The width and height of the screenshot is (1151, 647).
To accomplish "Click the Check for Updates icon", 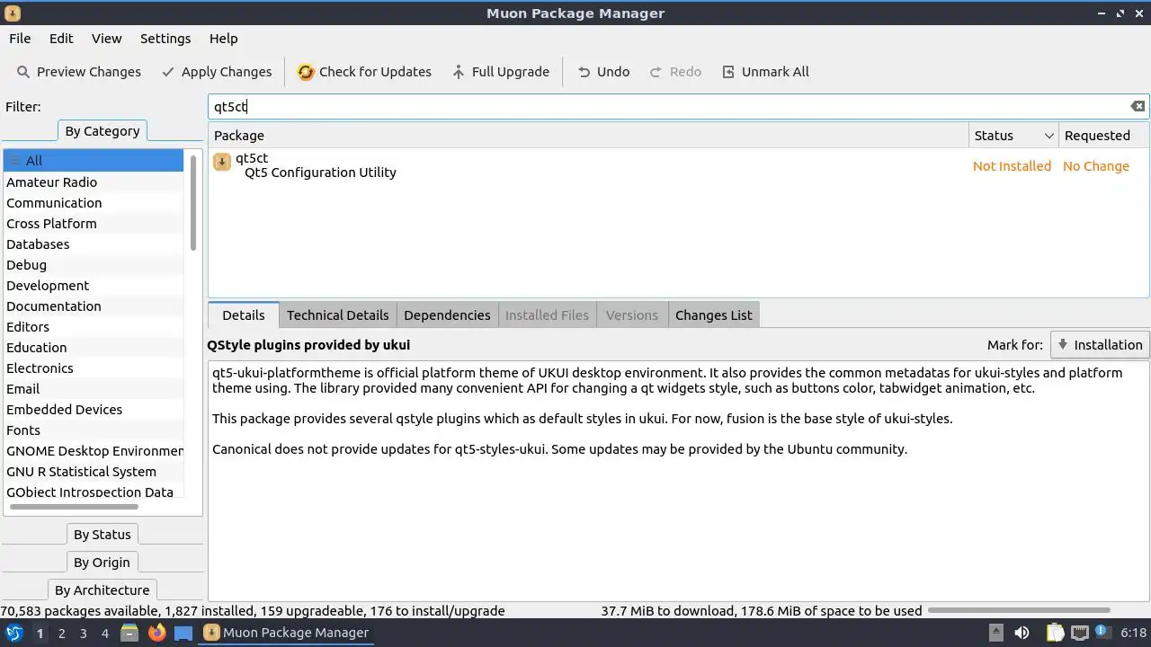I will [x=306, y=72].
